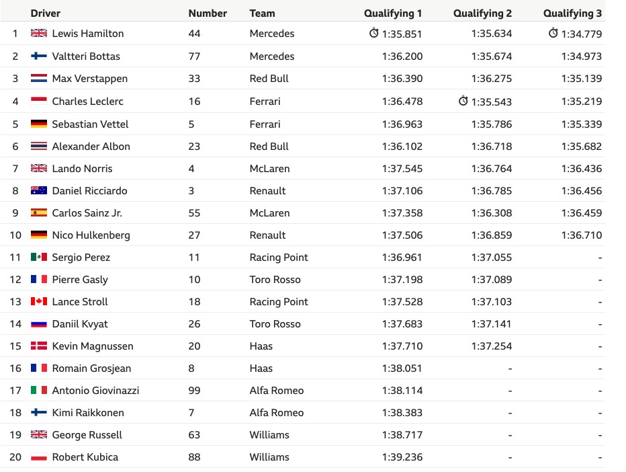The width and height of the screenshot is (626, 472).
Task: Click the Team column header
Action: click(x=263, y=13)
